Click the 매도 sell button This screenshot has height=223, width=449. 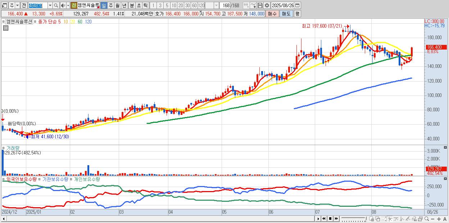pos(286,14)
